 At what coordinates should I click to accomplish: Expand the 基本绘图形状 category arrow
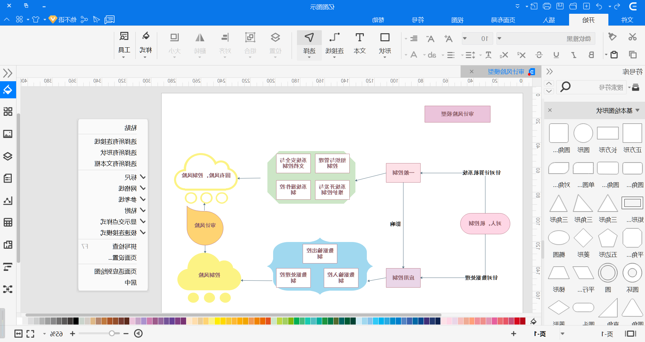coord(637,110)
